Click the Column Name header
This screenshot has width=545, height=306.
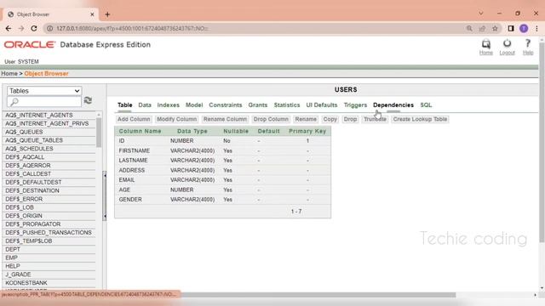[x=140, y=131]
